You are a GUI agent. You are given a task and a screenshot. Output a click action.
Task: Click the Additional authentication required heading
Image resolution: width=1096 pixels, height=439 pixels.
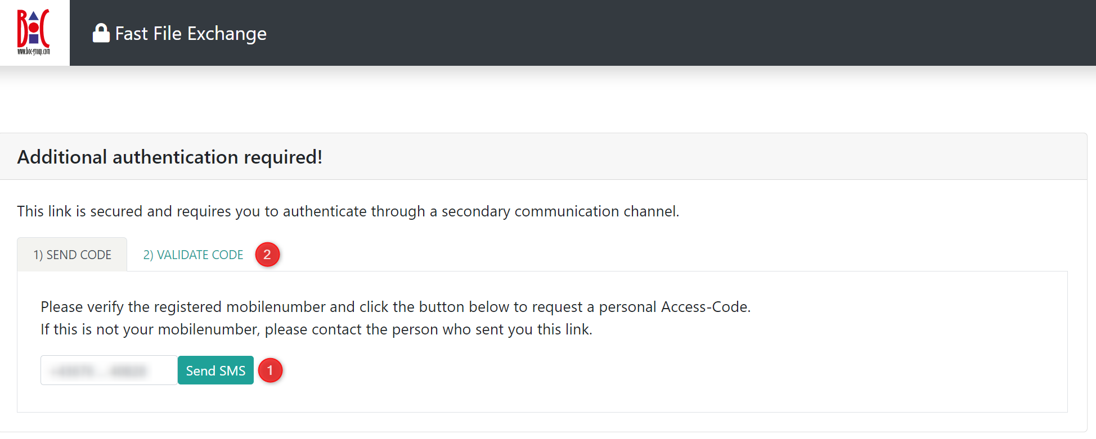pos(169,157)
